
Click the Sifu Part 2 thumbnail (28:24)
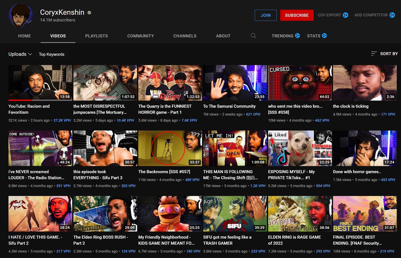pos(40,214)
